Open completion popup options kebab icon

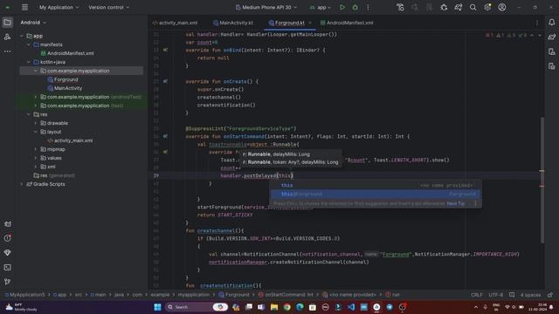point(475,203)
